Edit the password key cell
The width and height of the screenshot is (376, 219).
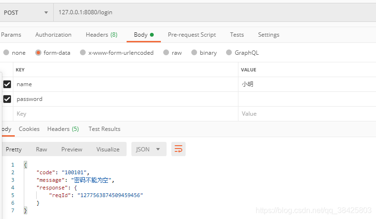click(126, 99)
